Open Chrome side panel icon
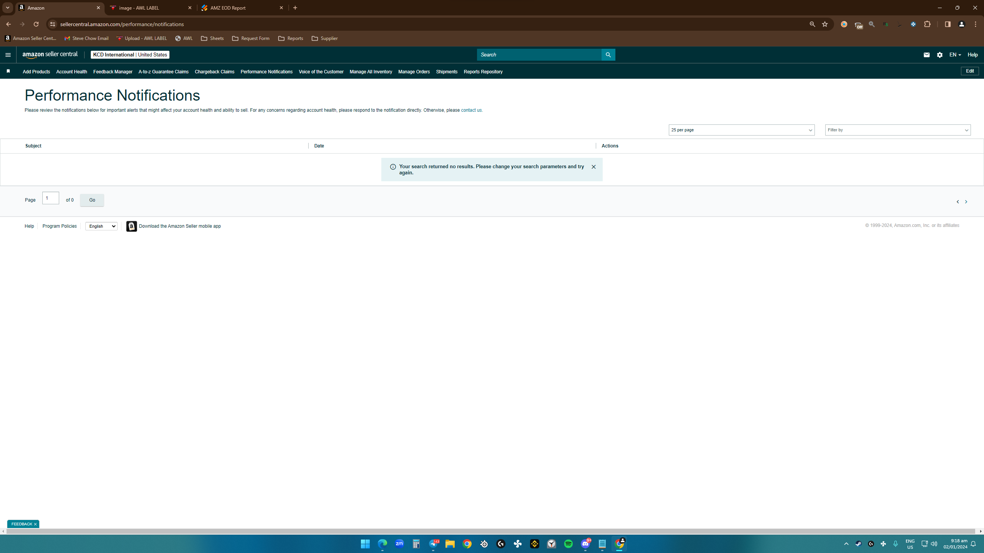The height and width of the screenshot is (553, 984). [x=947, y=24]
